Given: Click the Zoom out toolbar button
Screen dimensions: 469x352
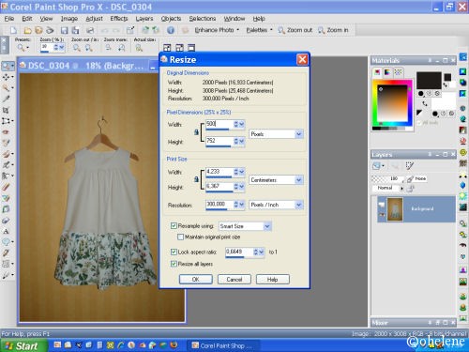Looking at the screenshot, I should coord(295,30).
